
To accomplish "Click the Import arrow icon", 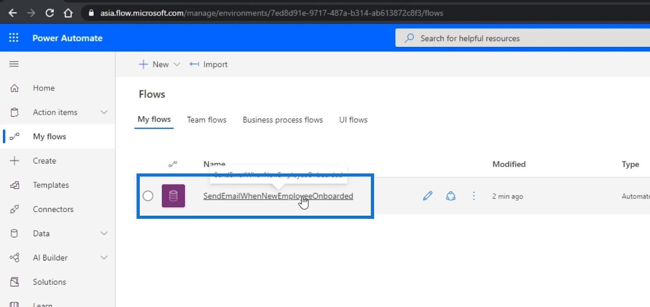I will click(194, 64).
